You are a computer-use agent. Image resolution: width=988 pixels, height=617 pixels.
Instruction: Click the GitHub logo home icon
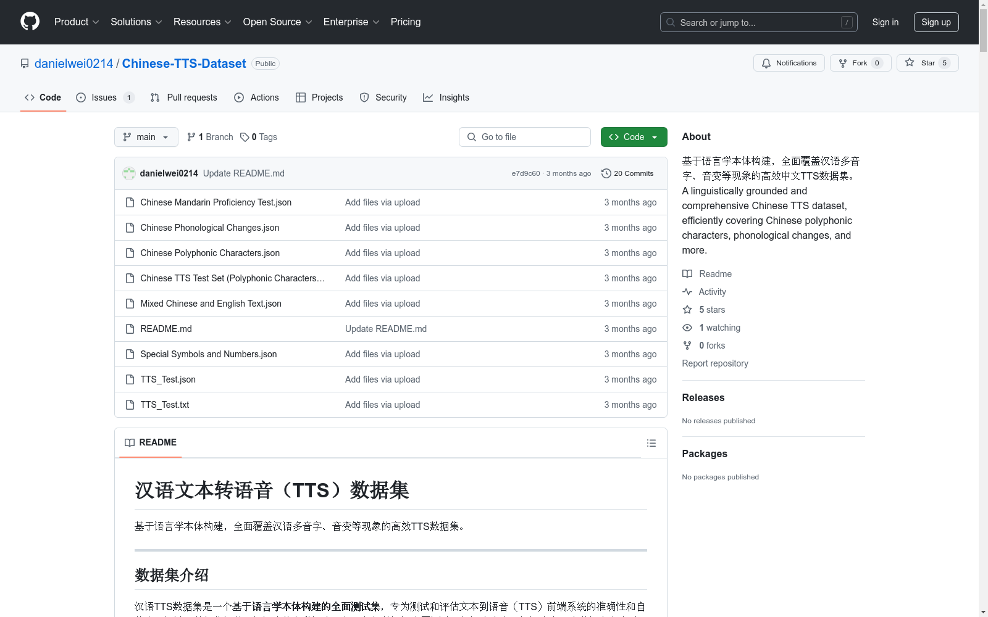coord(30,22)
